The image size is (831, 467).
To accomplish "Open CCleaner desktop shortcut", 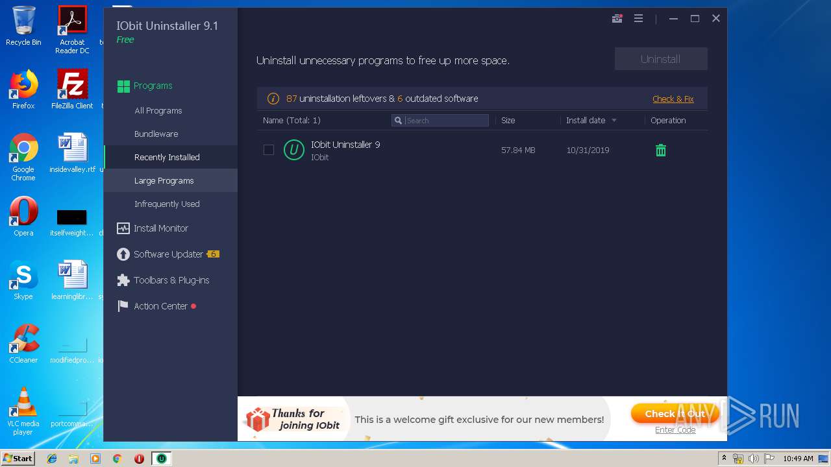I will click(x=23, y=344).
